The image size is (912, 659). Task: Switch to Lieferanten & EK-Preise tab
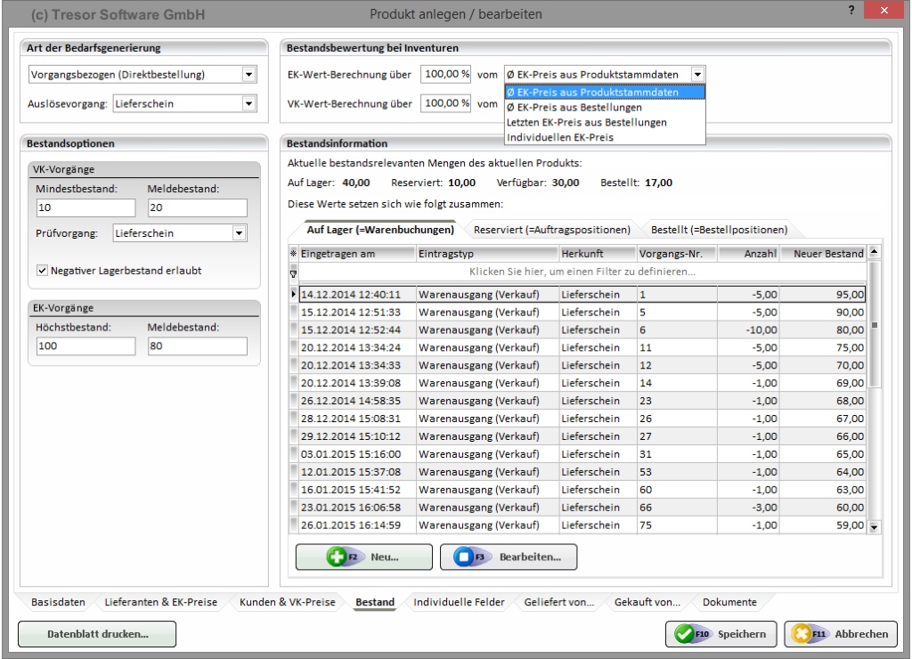click(161, 603)
